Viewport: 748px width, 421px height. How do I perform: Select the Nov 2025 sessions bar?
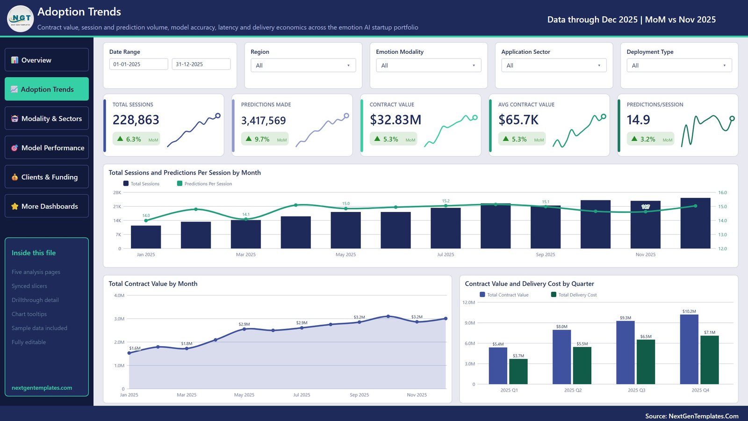coord(646,225)
